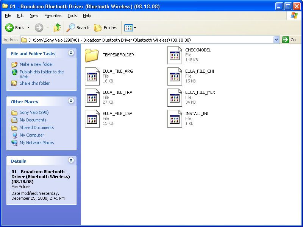Collapse the Other Places panel
This screenshot has height=227, width=303.
click(x=71, y=101)
